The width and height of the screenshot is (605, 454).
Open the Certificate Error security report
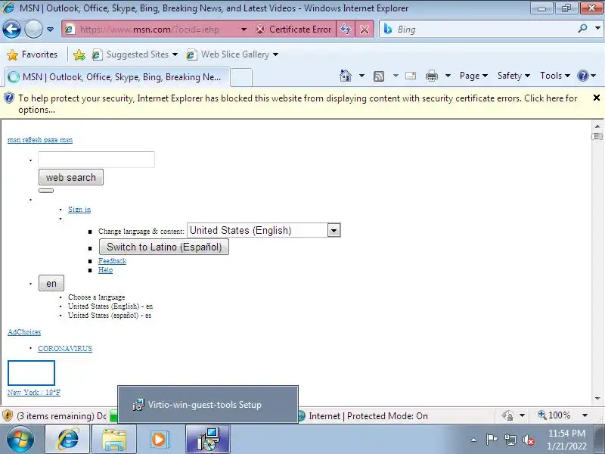[293, 30]
